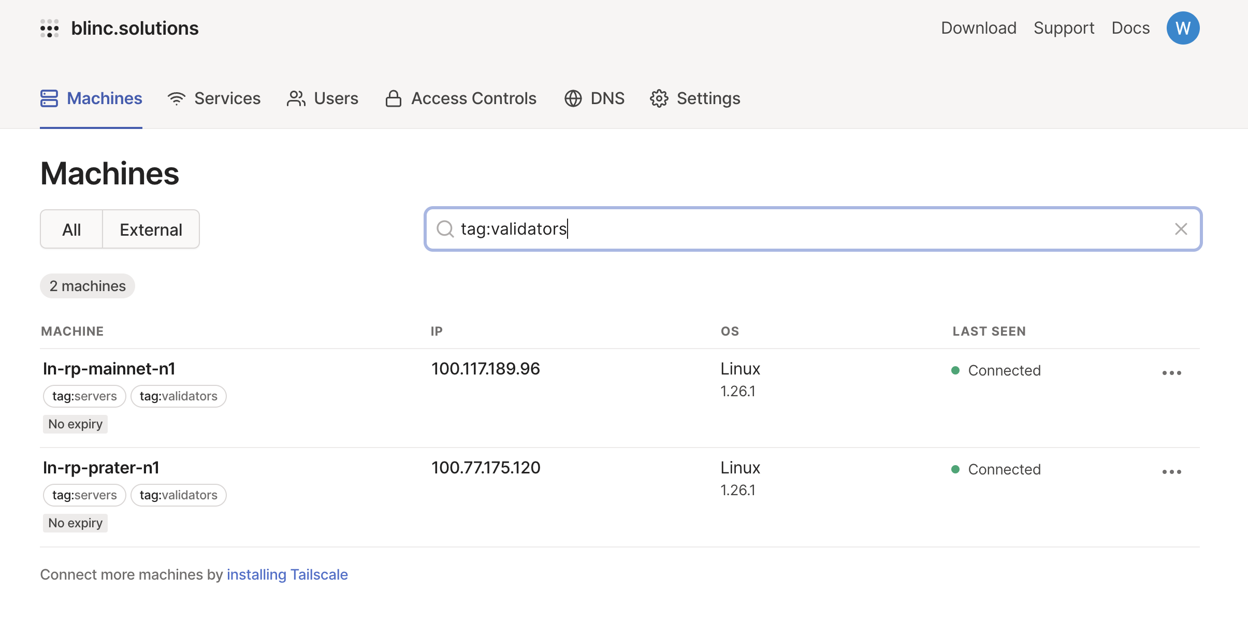Click the Tailscale dots logo icon
This screenshot has height=634, width=1248.
click(50, 28)
